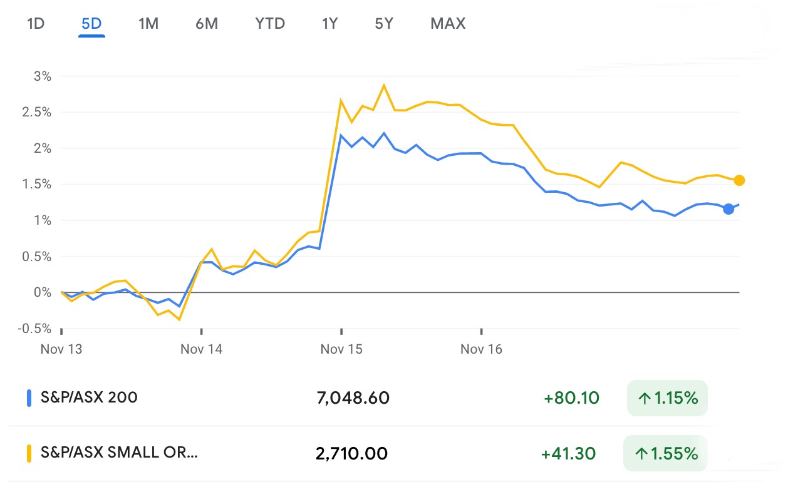Click the Nov 14 date axis label
The width and height of the screenshot is (788, 482).
(201, 349)
